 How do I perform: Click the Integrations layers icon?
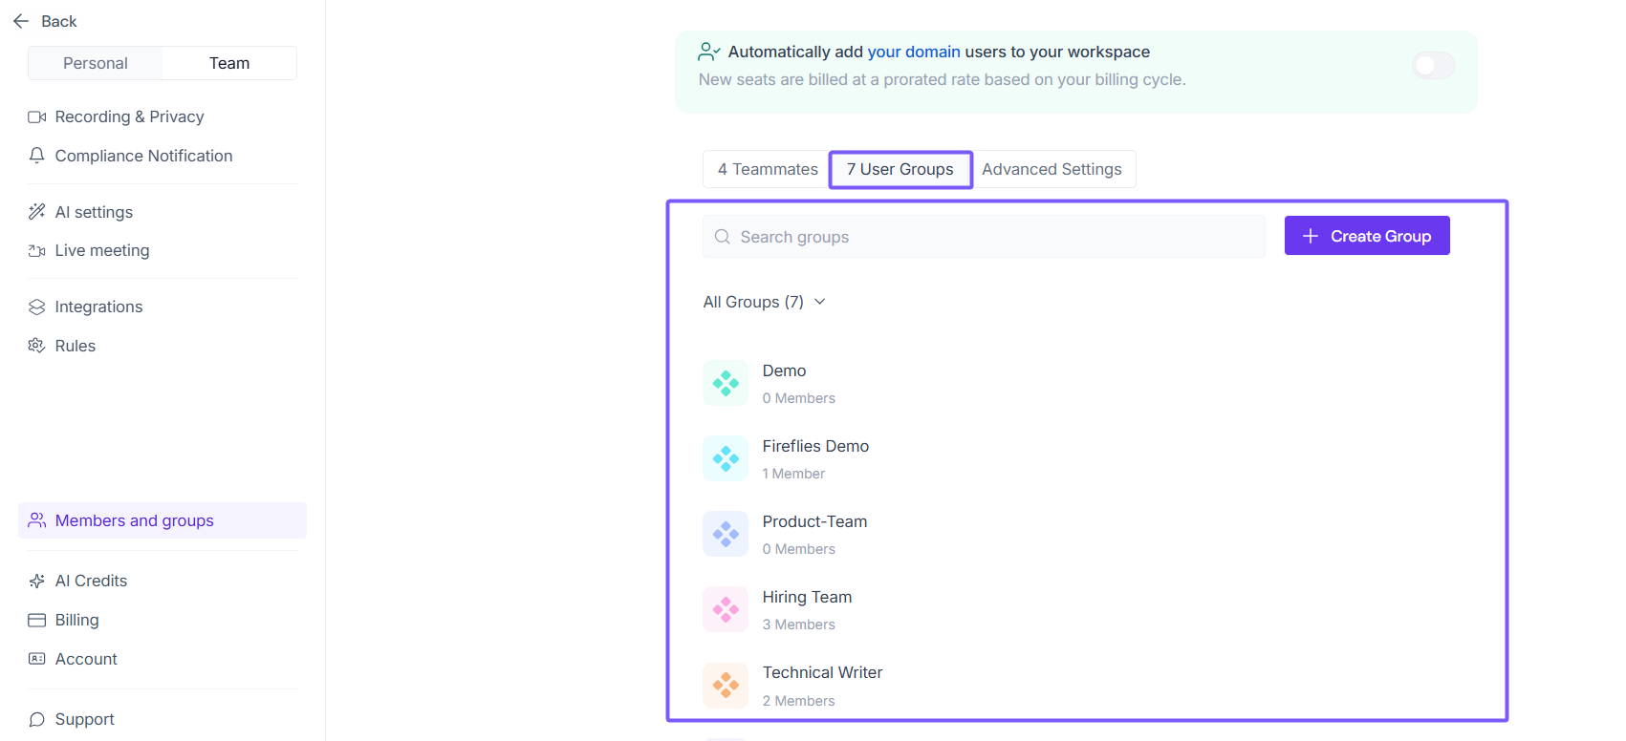(x=37, y=307)
